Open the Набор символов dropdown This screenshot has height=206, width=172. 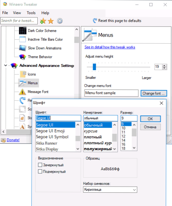coord(110,190)
